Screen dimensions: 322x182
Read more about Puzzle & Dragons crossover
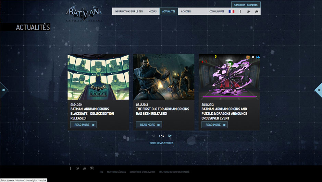(214, 125)
